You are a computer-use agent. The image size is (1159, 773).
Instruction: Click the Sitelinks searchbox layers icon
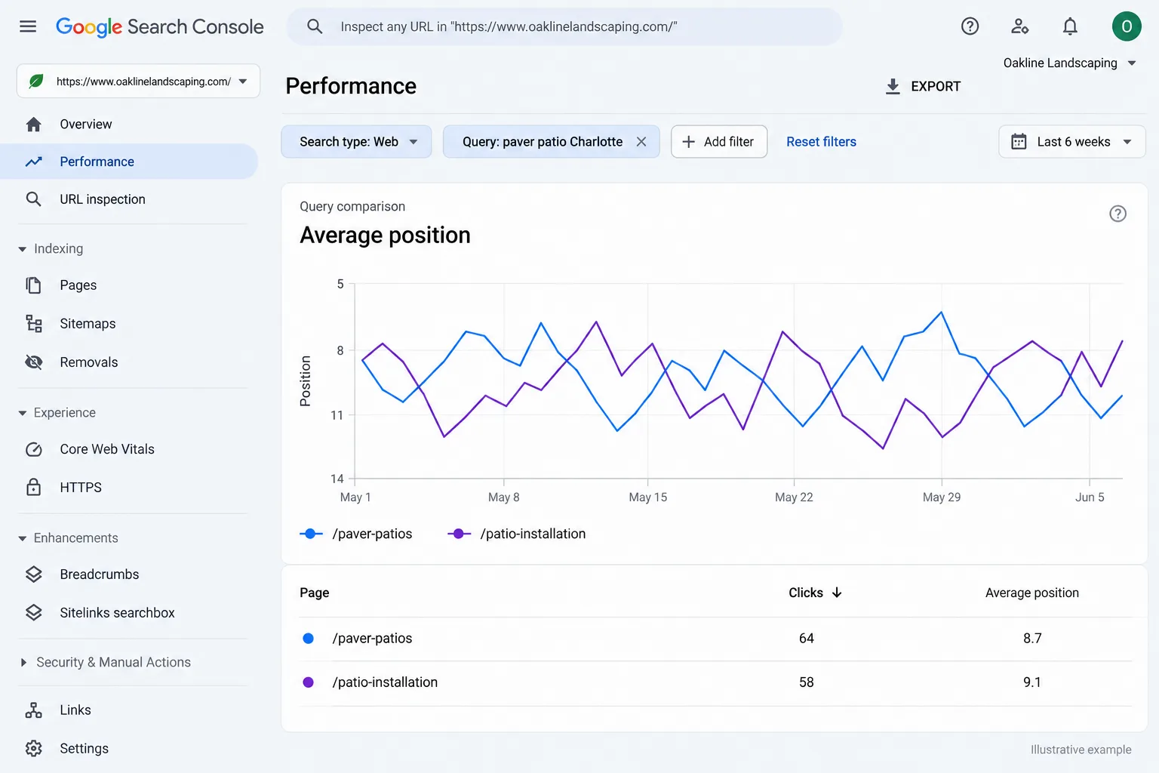[x=33, y=612]
